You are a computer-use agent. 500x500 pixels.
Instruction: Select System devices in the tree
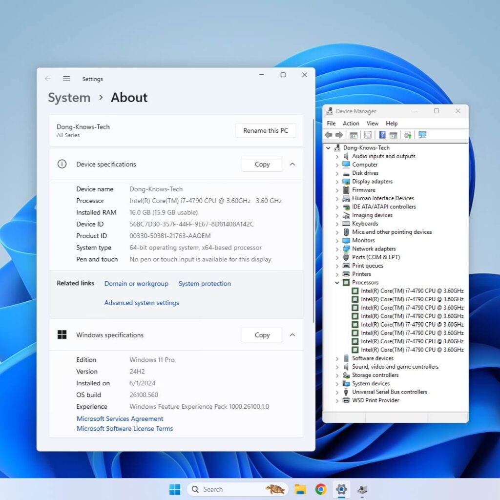[371, 383]
